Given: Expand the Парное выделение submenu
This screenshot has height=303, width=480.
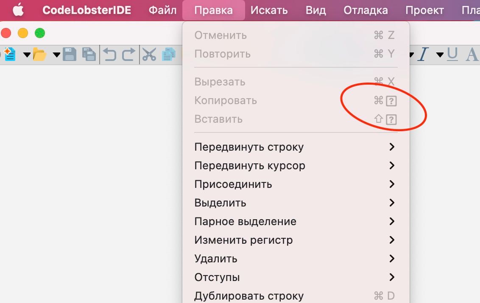Looking at the screenshot, I should coord(296,221).
